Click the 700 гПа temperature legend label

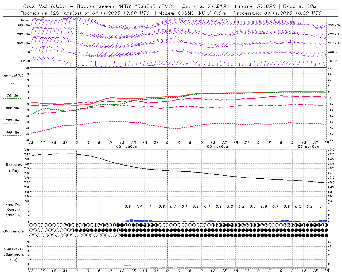[x=13, y=120]
